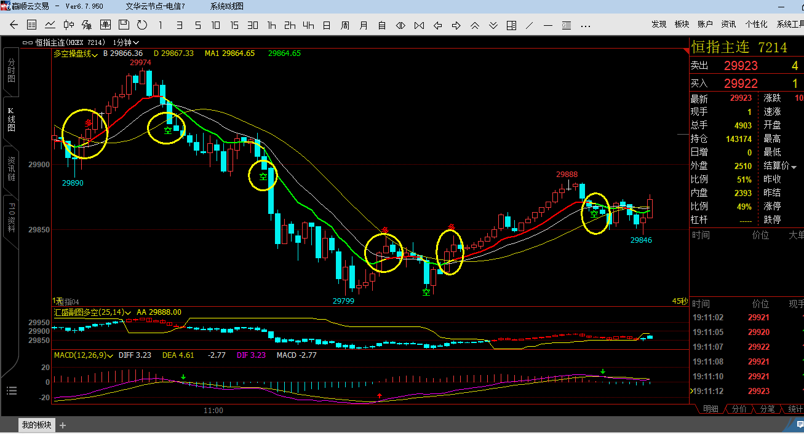Switch to 5-minute period

point(197,25)
